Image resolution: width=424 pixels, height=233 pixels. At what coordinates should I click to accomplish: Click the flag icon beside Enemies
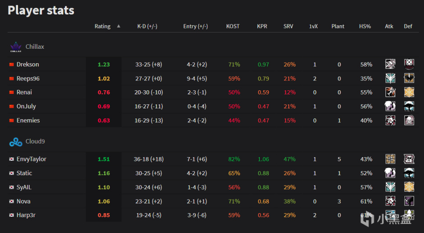point(11,121)
